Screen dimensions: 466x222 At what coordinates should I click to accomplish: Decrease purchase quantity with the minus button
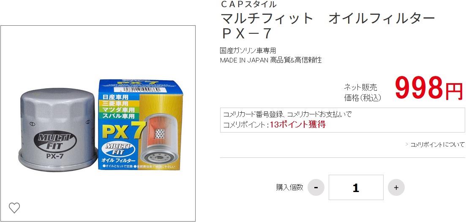coord(316,187)
